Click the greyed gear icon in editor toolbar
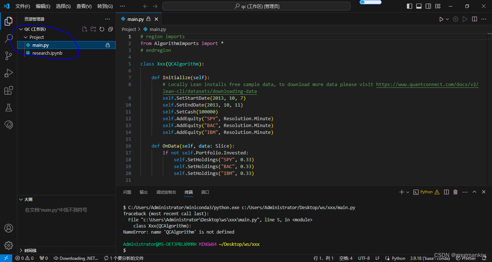Viewport: 492px width, 262px height. (x=456, y=19)
